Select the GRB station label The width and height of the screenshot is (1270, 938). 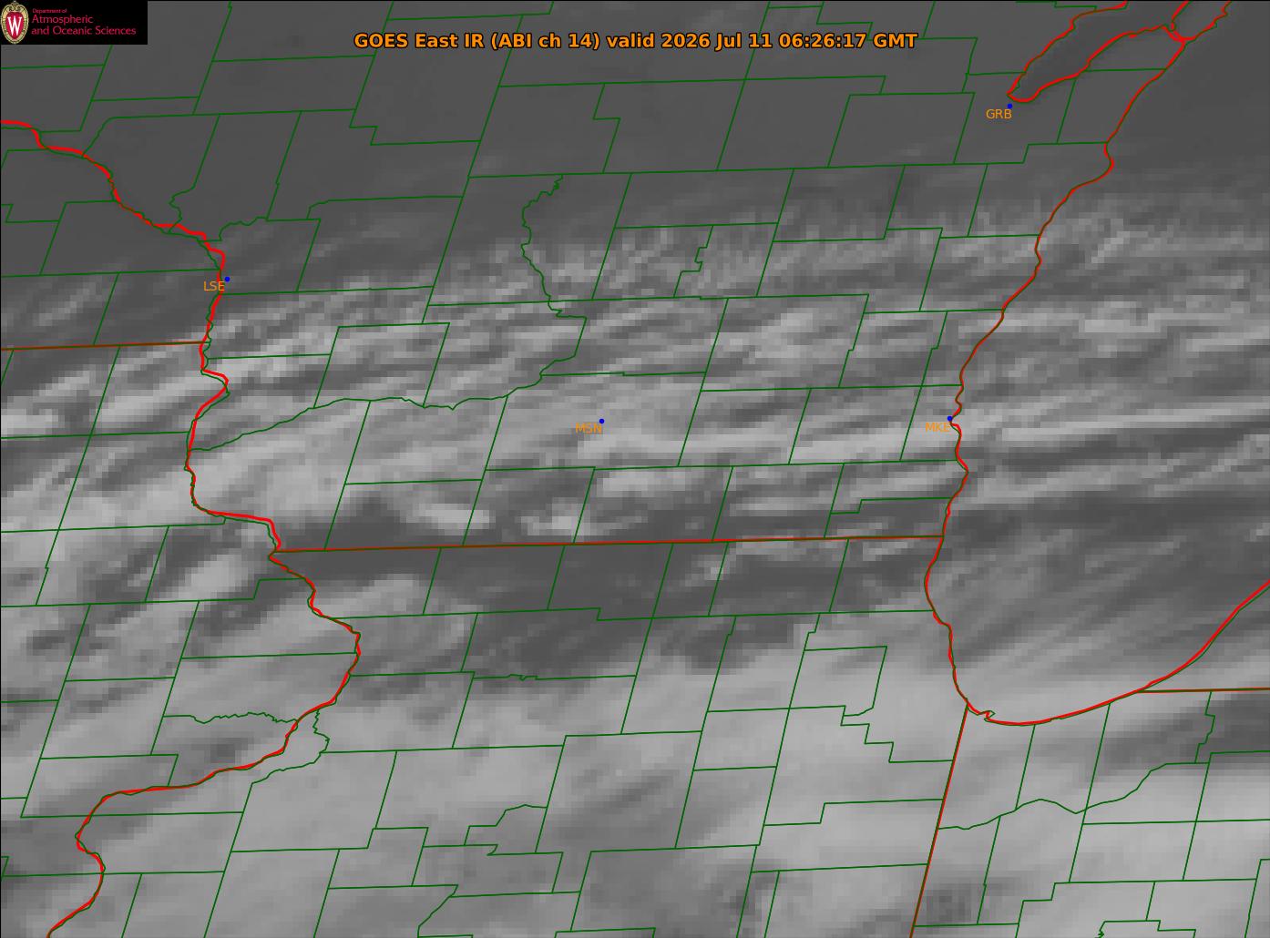(x=999, y=115)
